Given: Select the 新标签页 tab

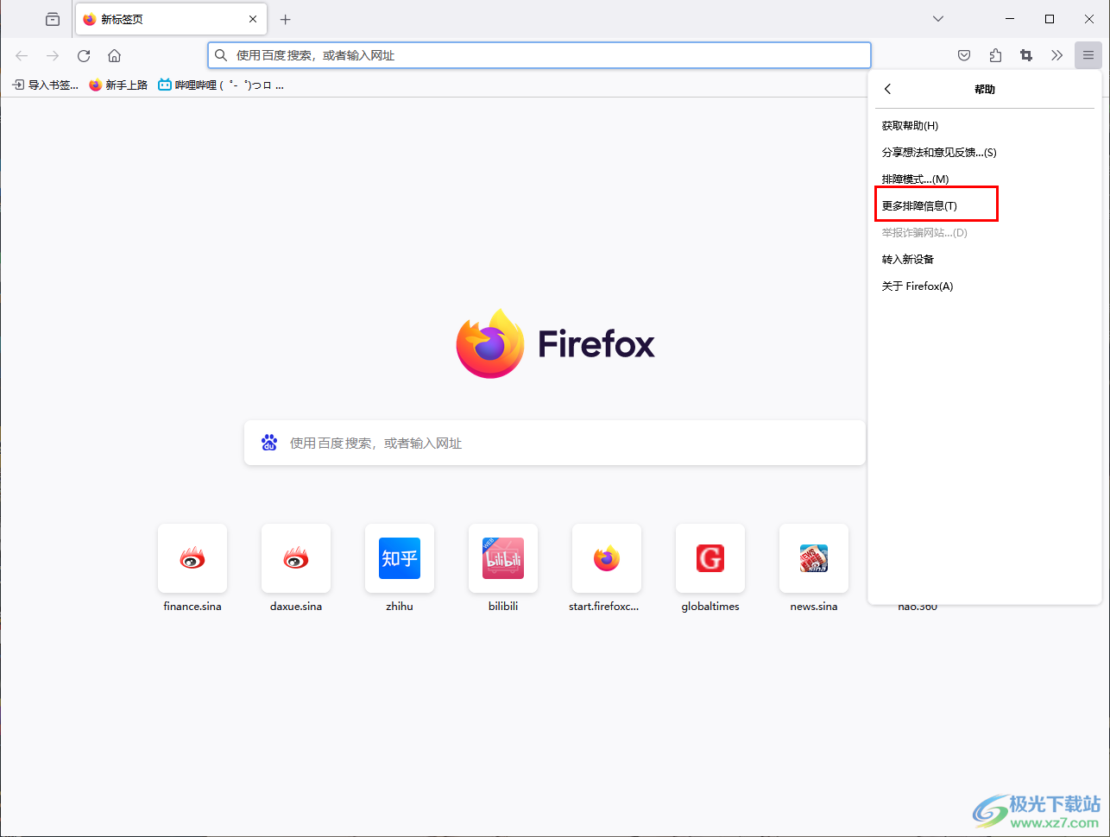Looking at the screenshot, I should click(x=171, y=19).
